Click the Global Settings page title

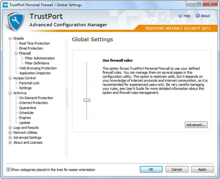93,39
